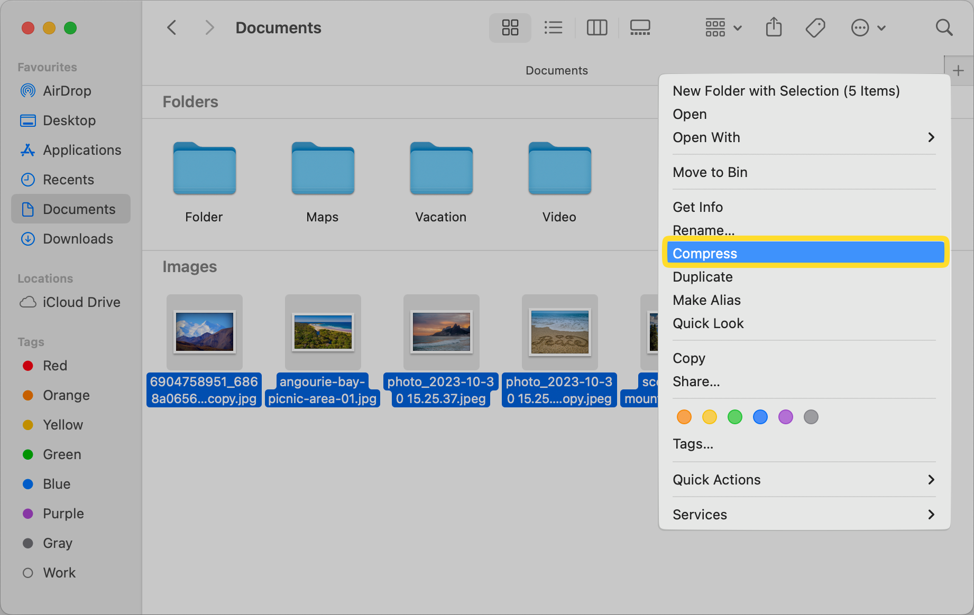
Task: Switch to gallery view
Action: pos(640,27)
